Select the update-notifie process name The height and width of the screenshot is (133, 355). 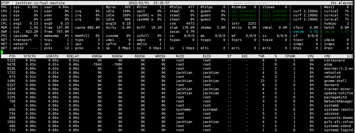click(339, 93)
